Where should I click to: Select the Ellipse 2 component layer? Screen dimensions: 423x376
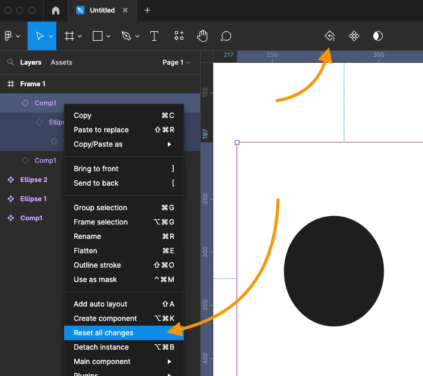[x=34, y=180]
